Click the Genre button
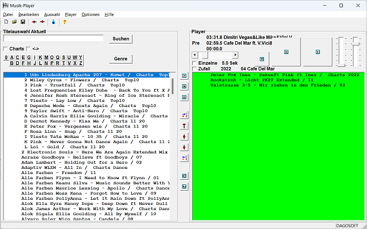Viewport: 367px width, 229px height. point(120,59)
